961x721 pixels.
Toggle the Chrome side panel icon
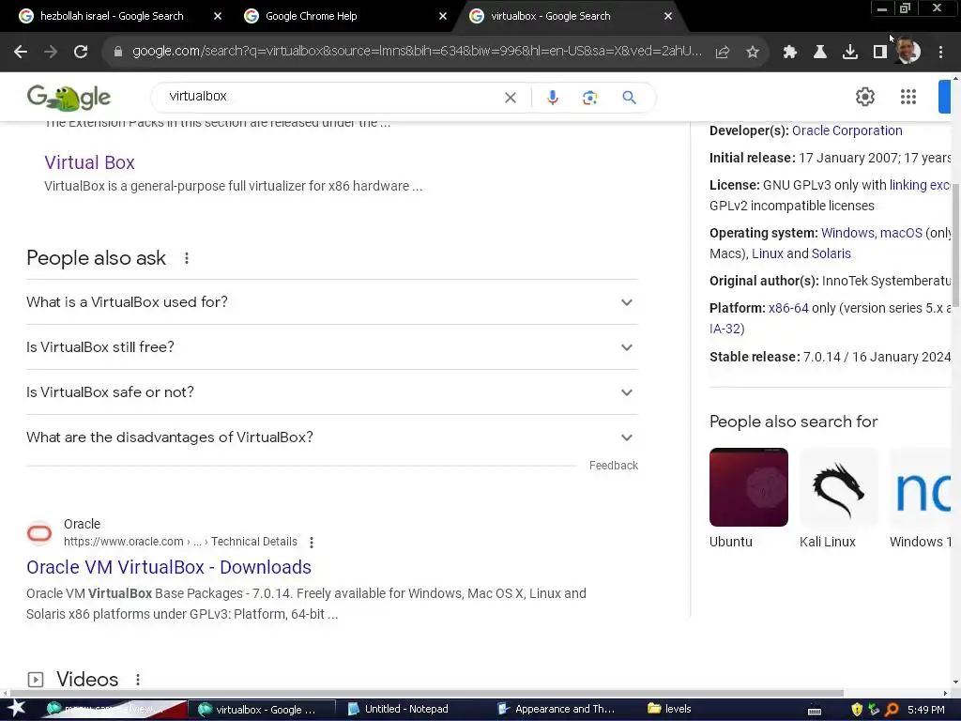pos(880,53)
